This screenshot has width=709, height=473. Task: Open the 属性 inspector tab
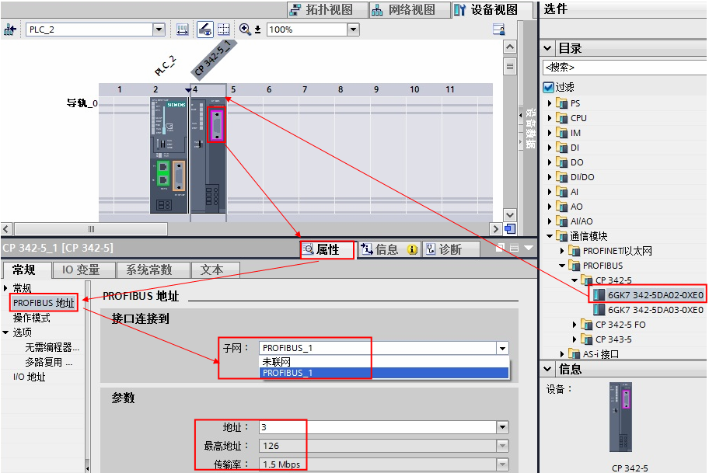(327, 249)
